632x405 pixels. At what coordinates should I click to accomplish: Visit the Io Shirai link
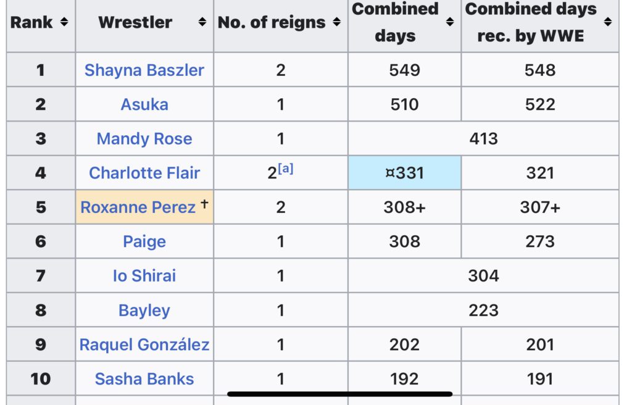pyautogui.click(x=144, y=275)
